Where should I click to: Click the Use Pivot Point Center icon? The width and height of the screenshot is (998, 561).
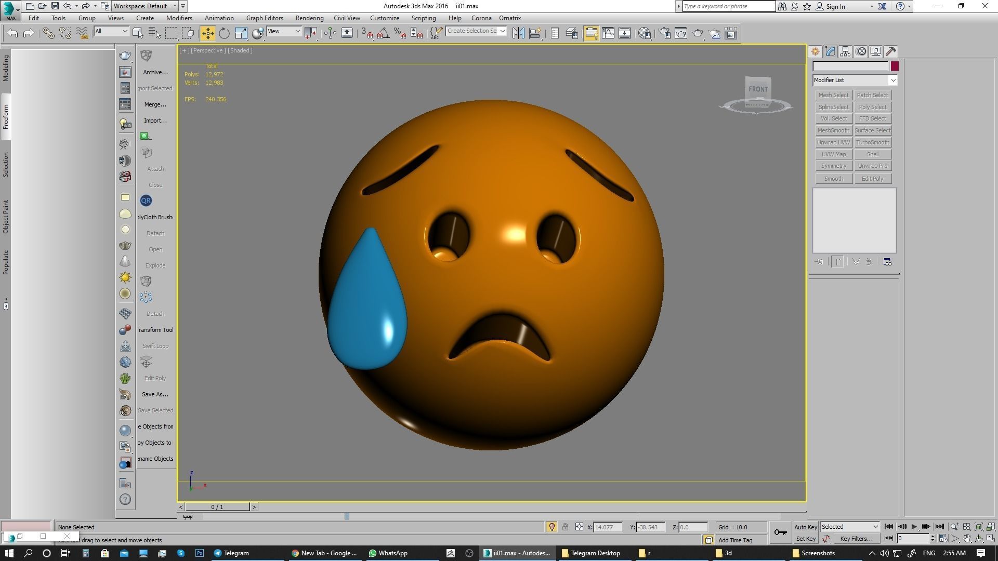(311, 33)
